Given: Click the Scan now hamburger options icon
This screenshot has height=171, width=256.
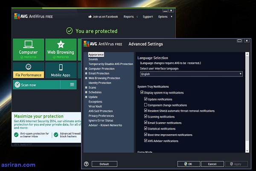Looking at the screenshot, I should pos(72,85).
